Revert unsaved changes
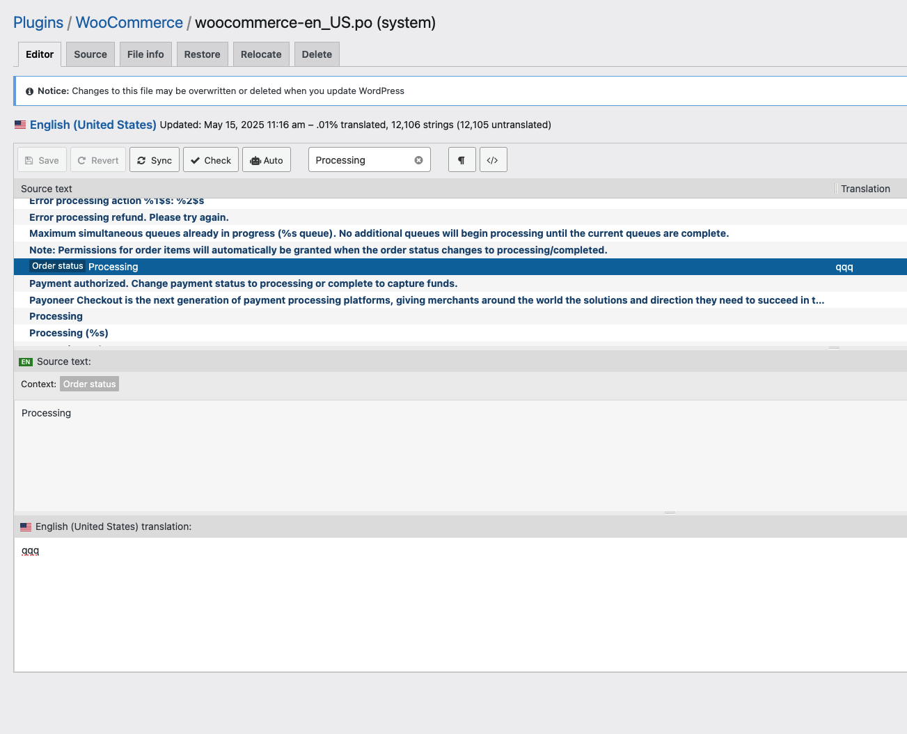This screenshot has height=734, width=907. click(98, 160)
